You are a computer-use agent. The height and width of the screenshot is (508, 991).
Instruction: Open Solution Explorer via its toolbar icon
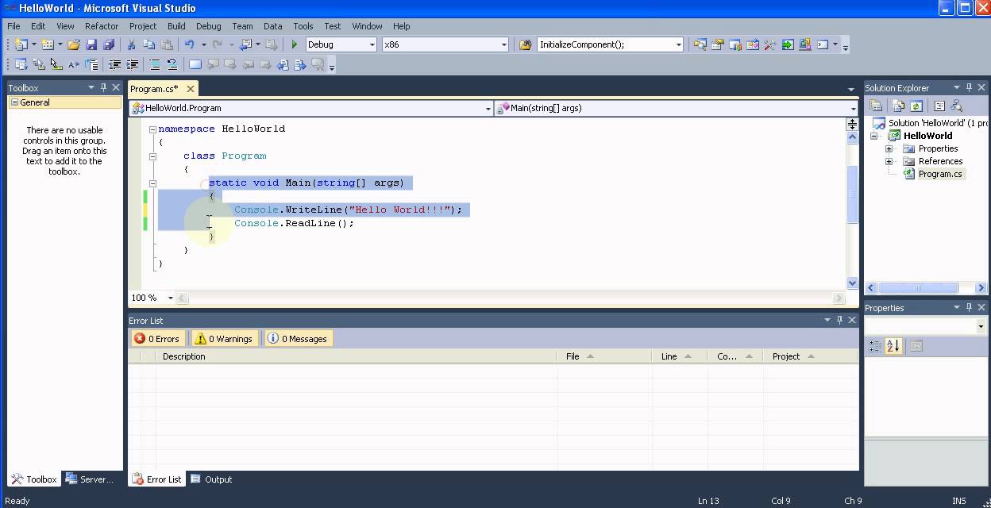700,44
